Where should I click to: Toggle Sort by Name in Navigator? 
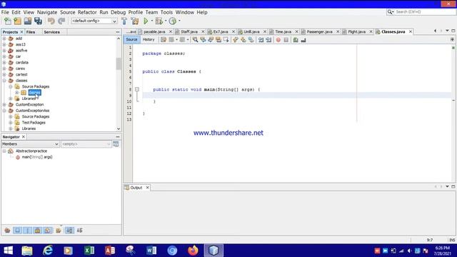[x=69, y=231]
